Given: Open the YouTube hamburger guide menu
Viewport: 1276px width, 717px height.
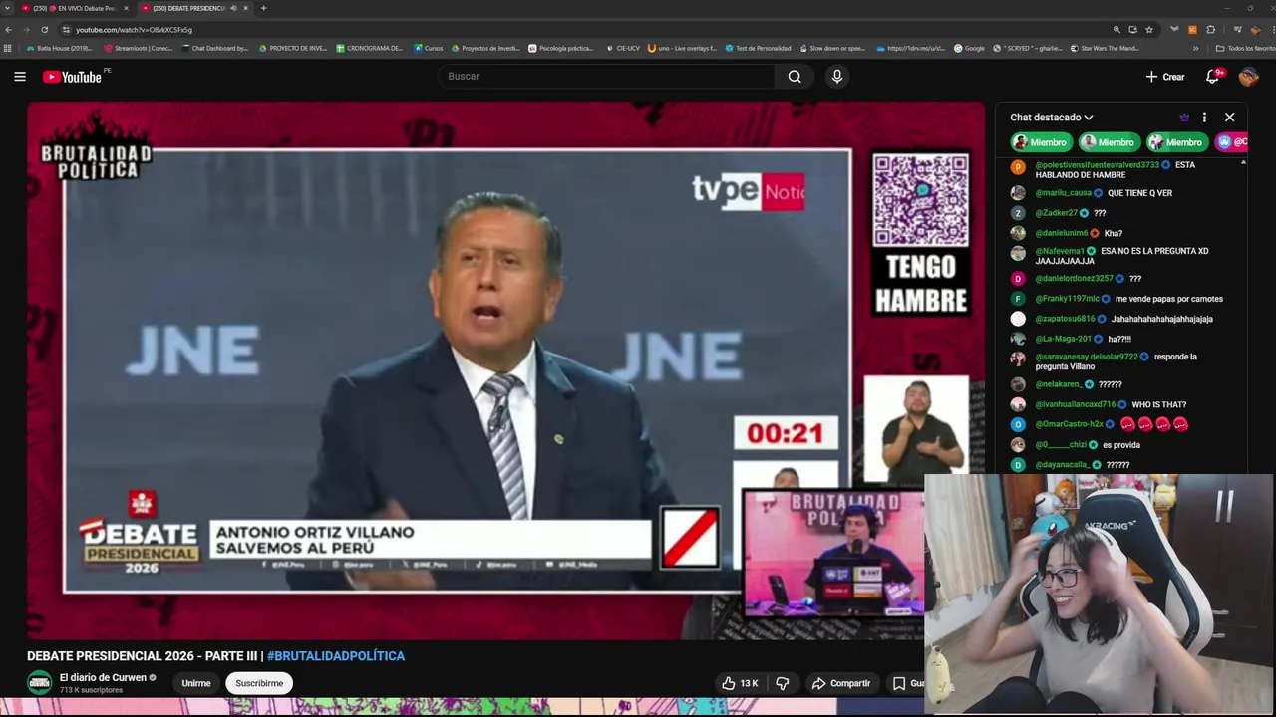Looking at the screenshot, I should [20, 77].
